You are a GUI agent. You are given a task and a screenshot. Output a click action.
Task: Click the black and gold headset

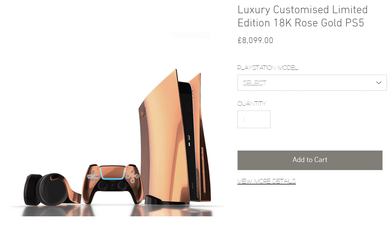(51, 189)
